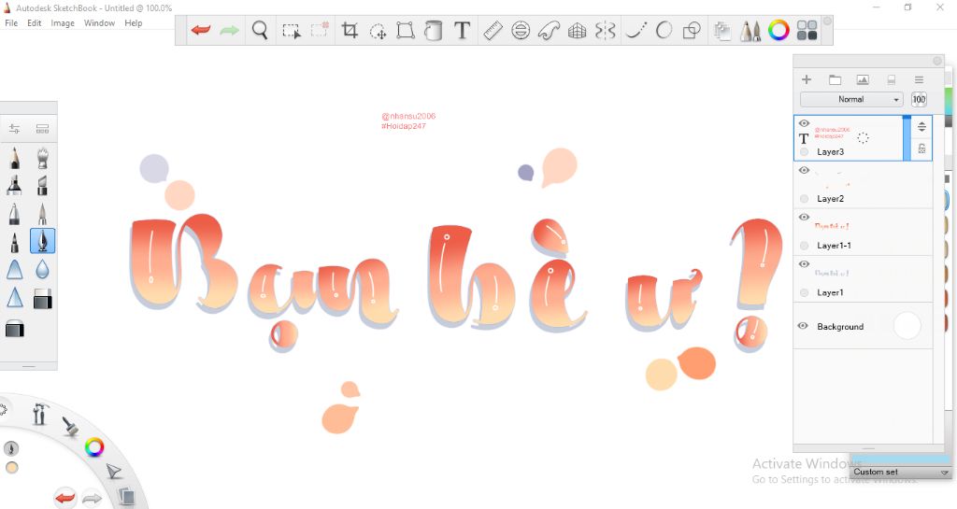The image size is (957, 509).
Task: Open the Perspective Guides tool
Action: click(x=577, y=30)
